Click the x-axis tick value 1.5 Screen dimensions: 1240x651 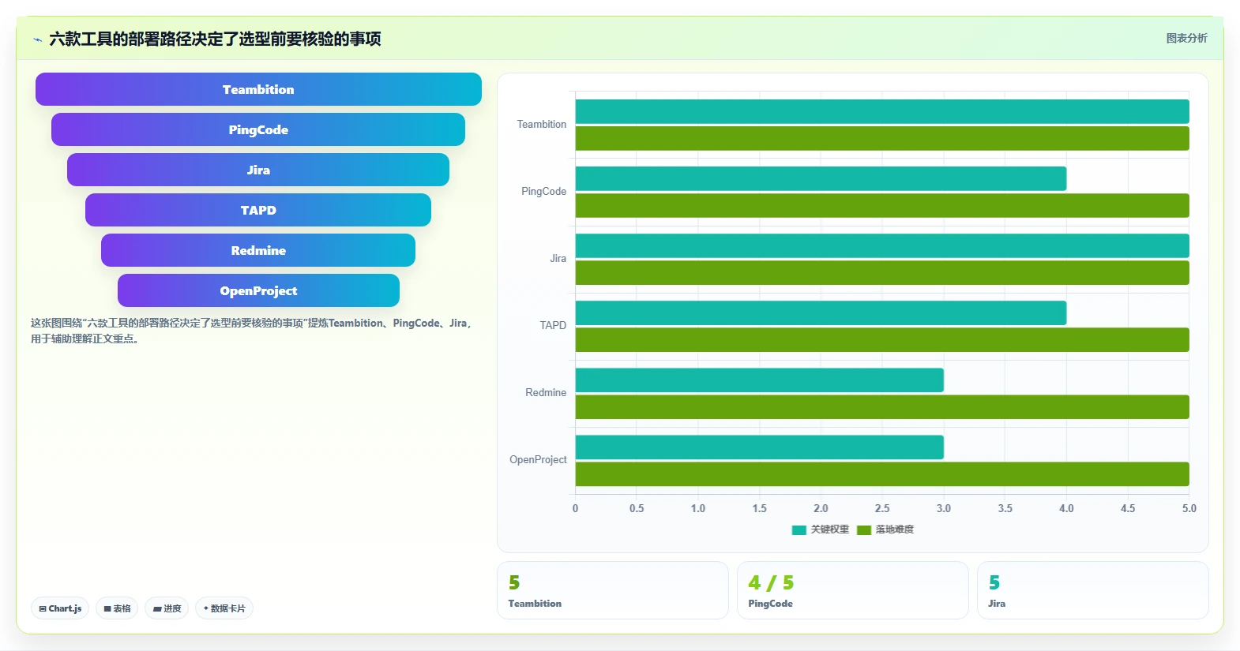pyautogui.click(x=760, y=508)
